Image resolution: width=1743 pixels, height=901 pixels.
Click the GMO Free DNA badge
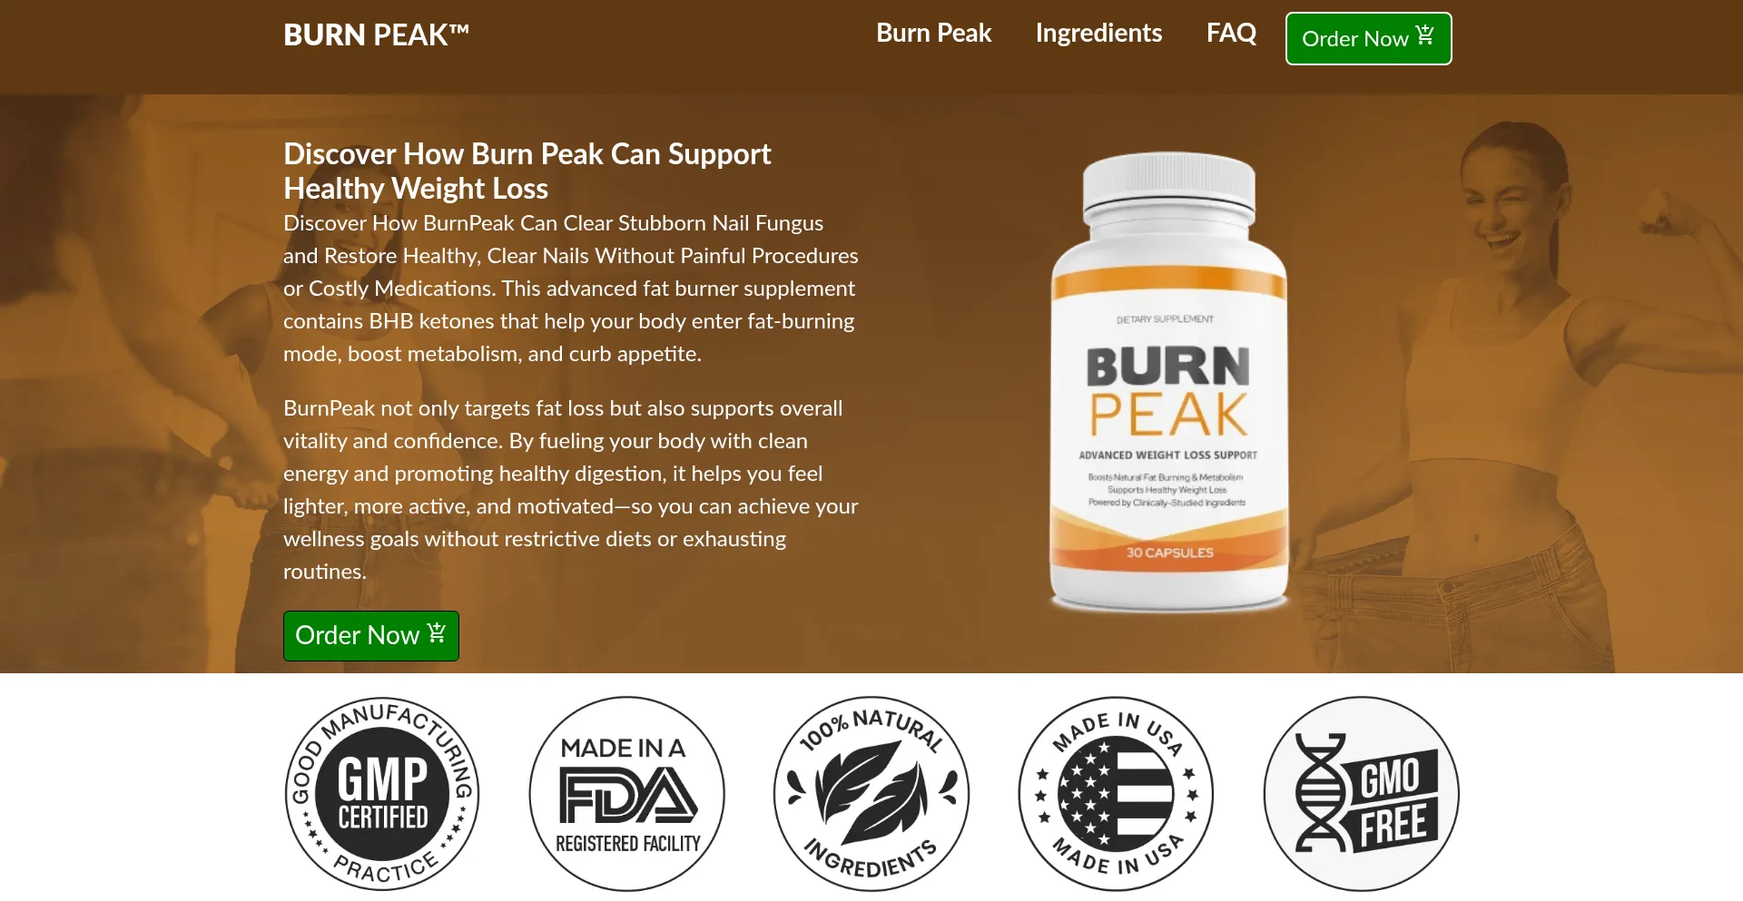(x=1361, y=794)
